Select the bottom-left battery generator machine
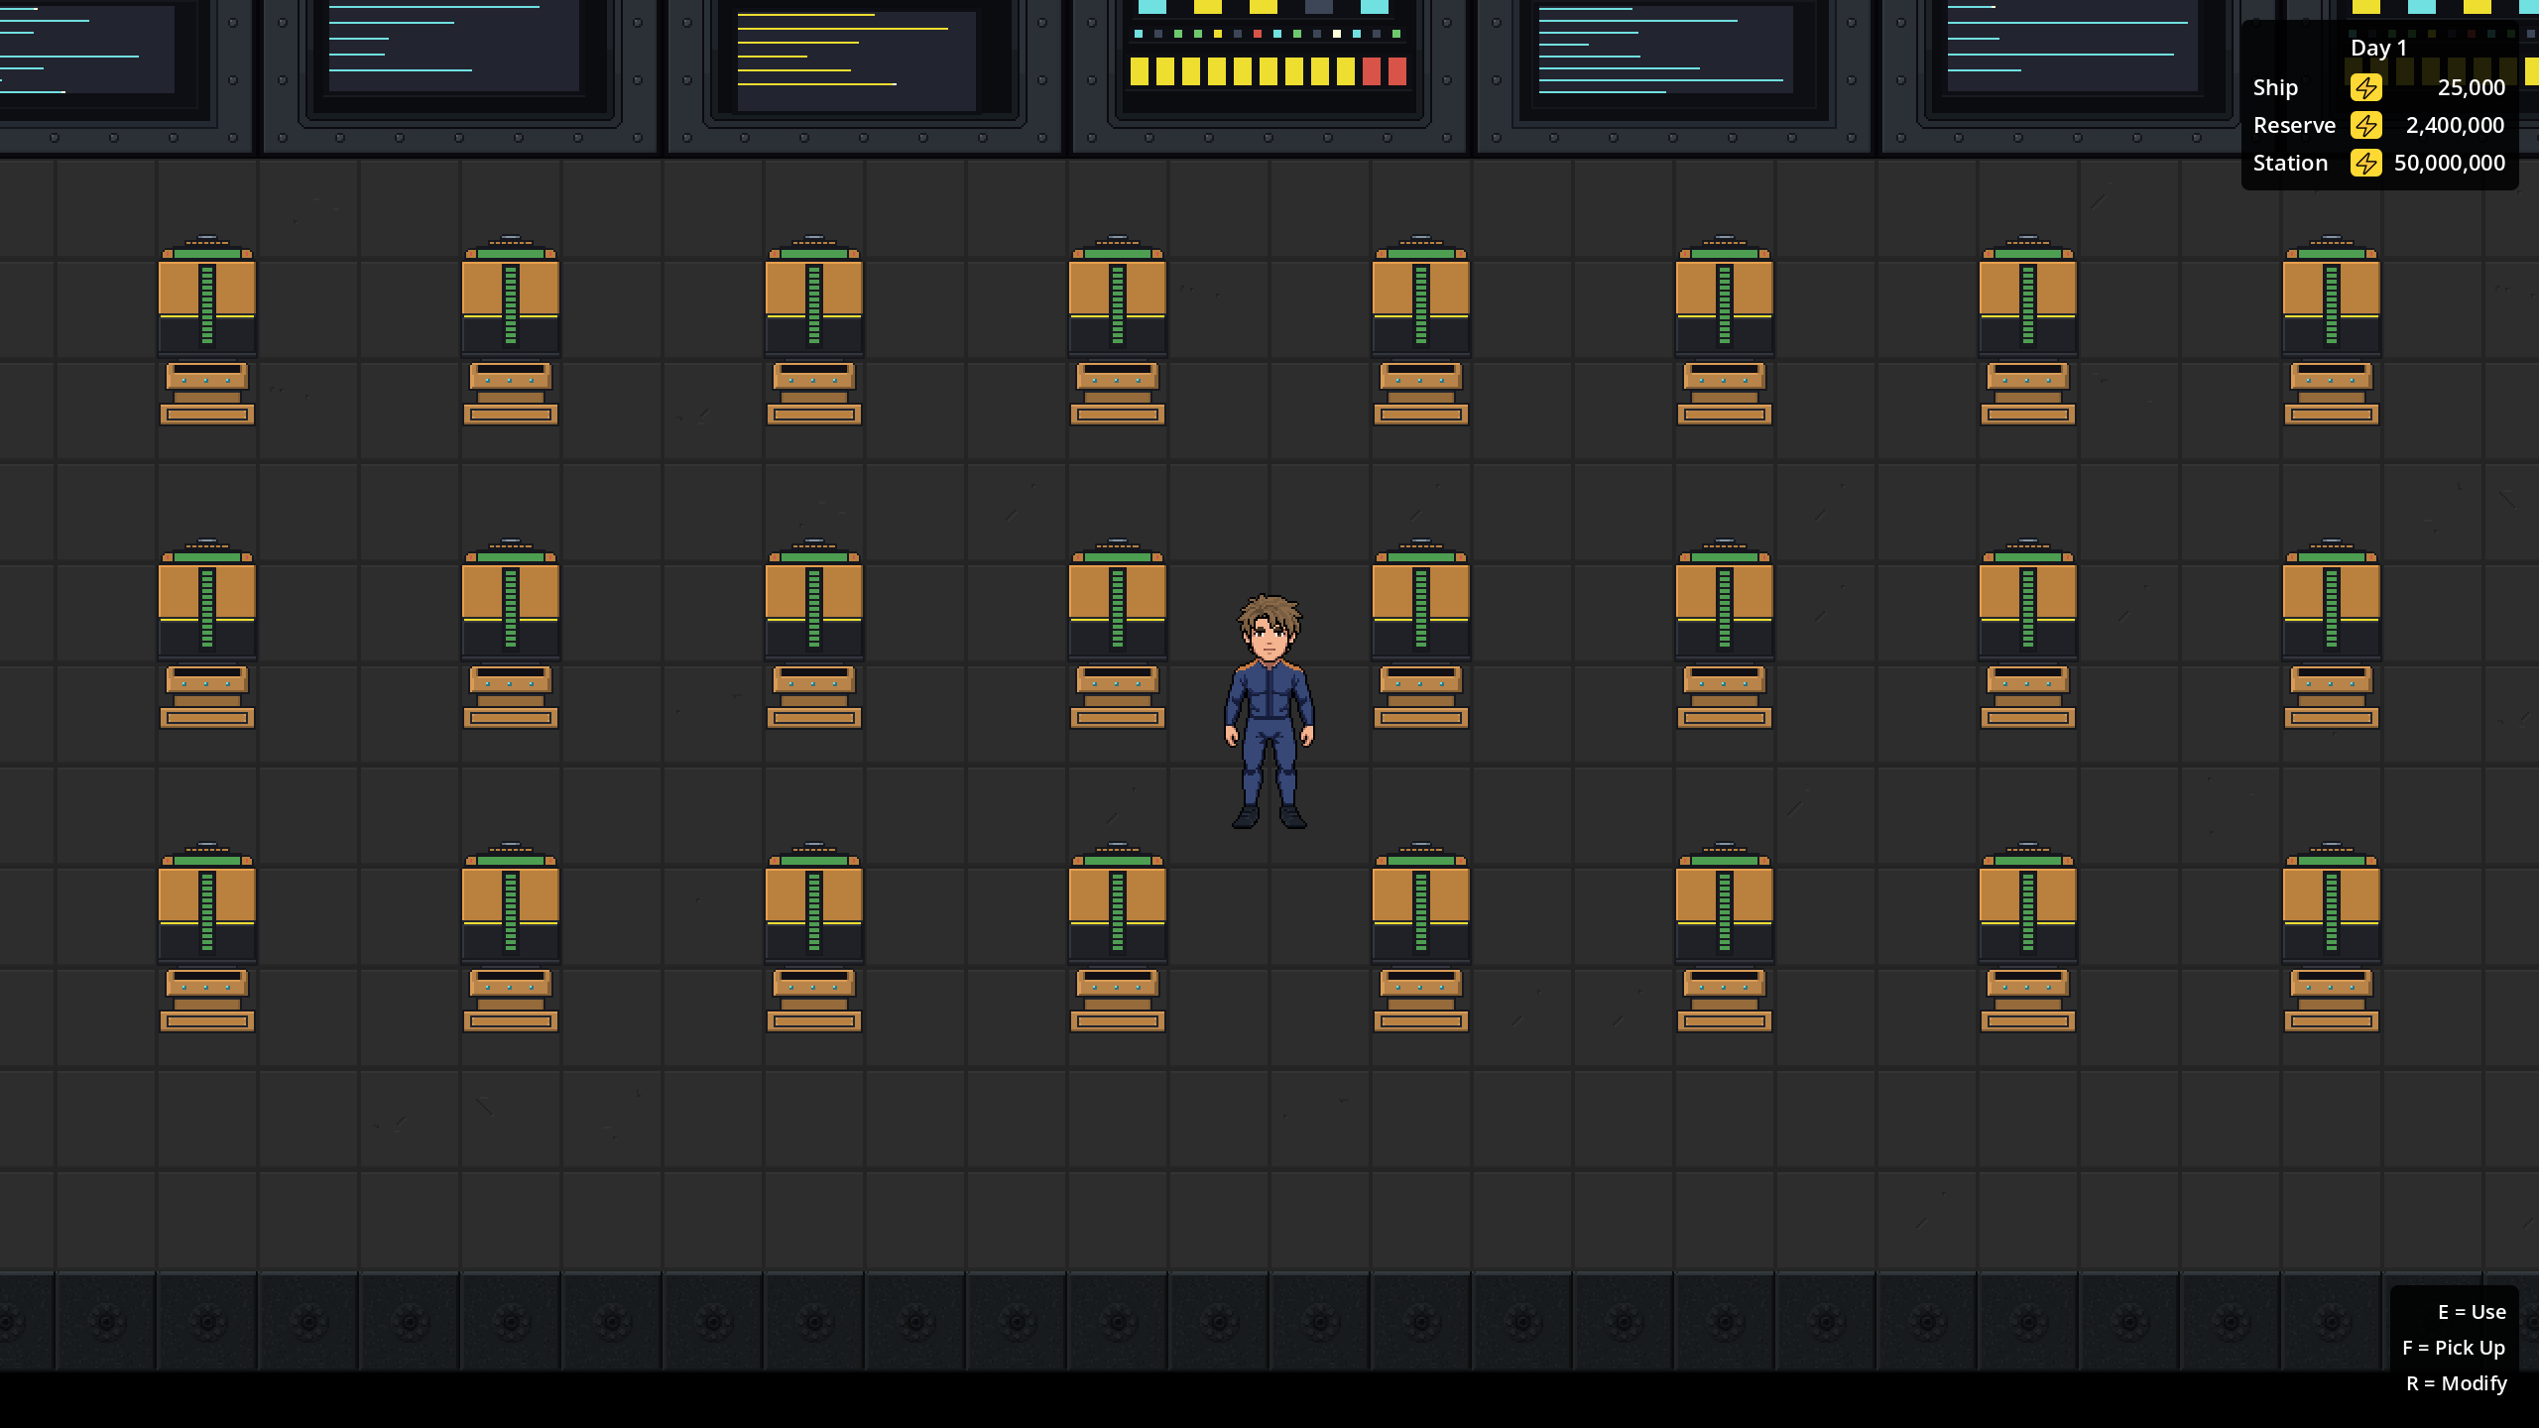The width and height of the screenshot is (2539, 1428). 207,937
